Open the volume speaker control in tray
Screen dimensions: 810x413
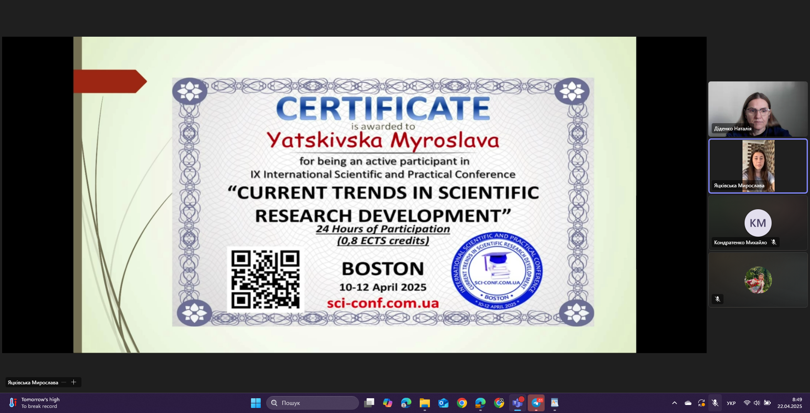pos(757,403)
